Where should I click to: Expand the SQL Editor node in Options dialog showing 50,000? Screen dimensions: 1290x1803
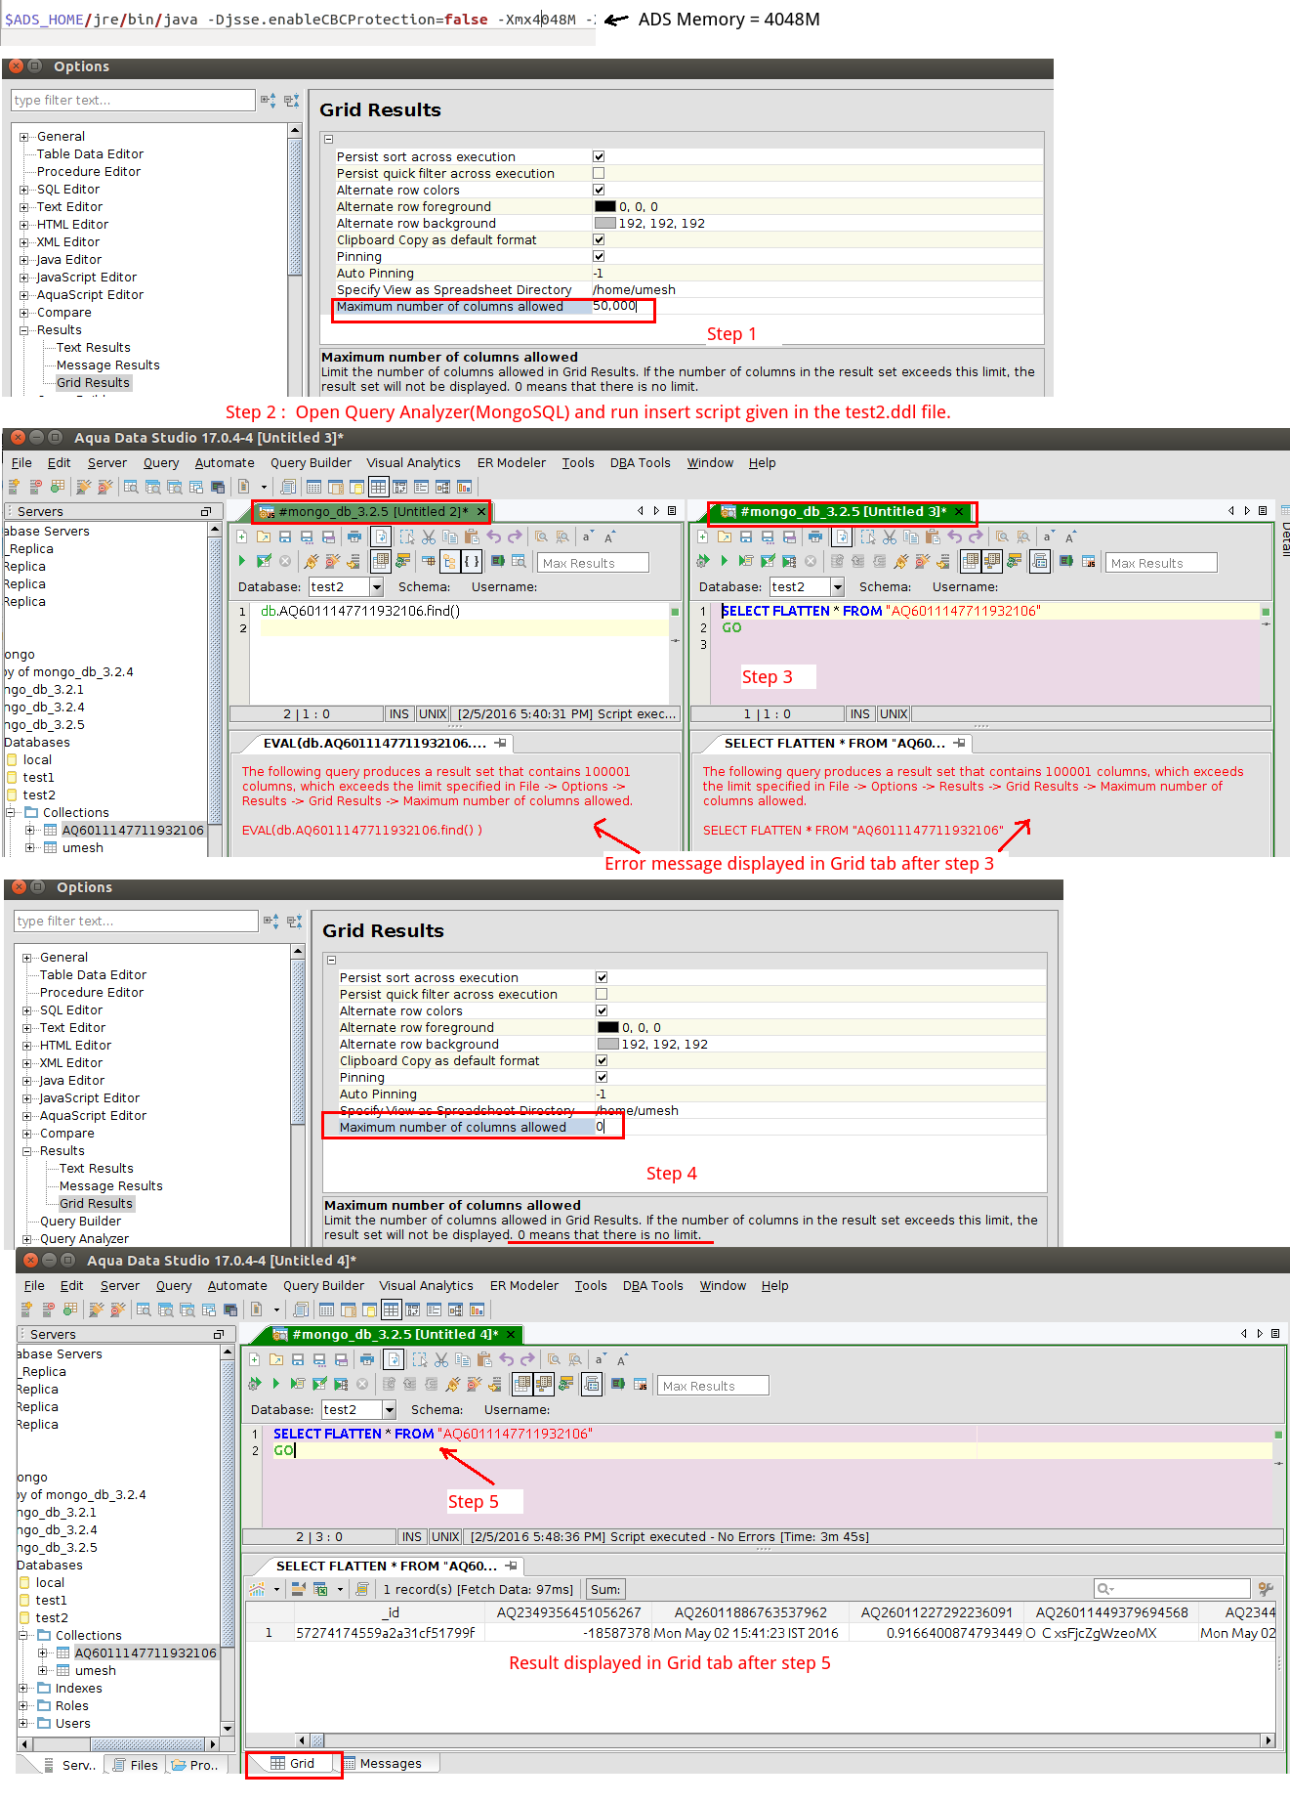pos(23,190)
